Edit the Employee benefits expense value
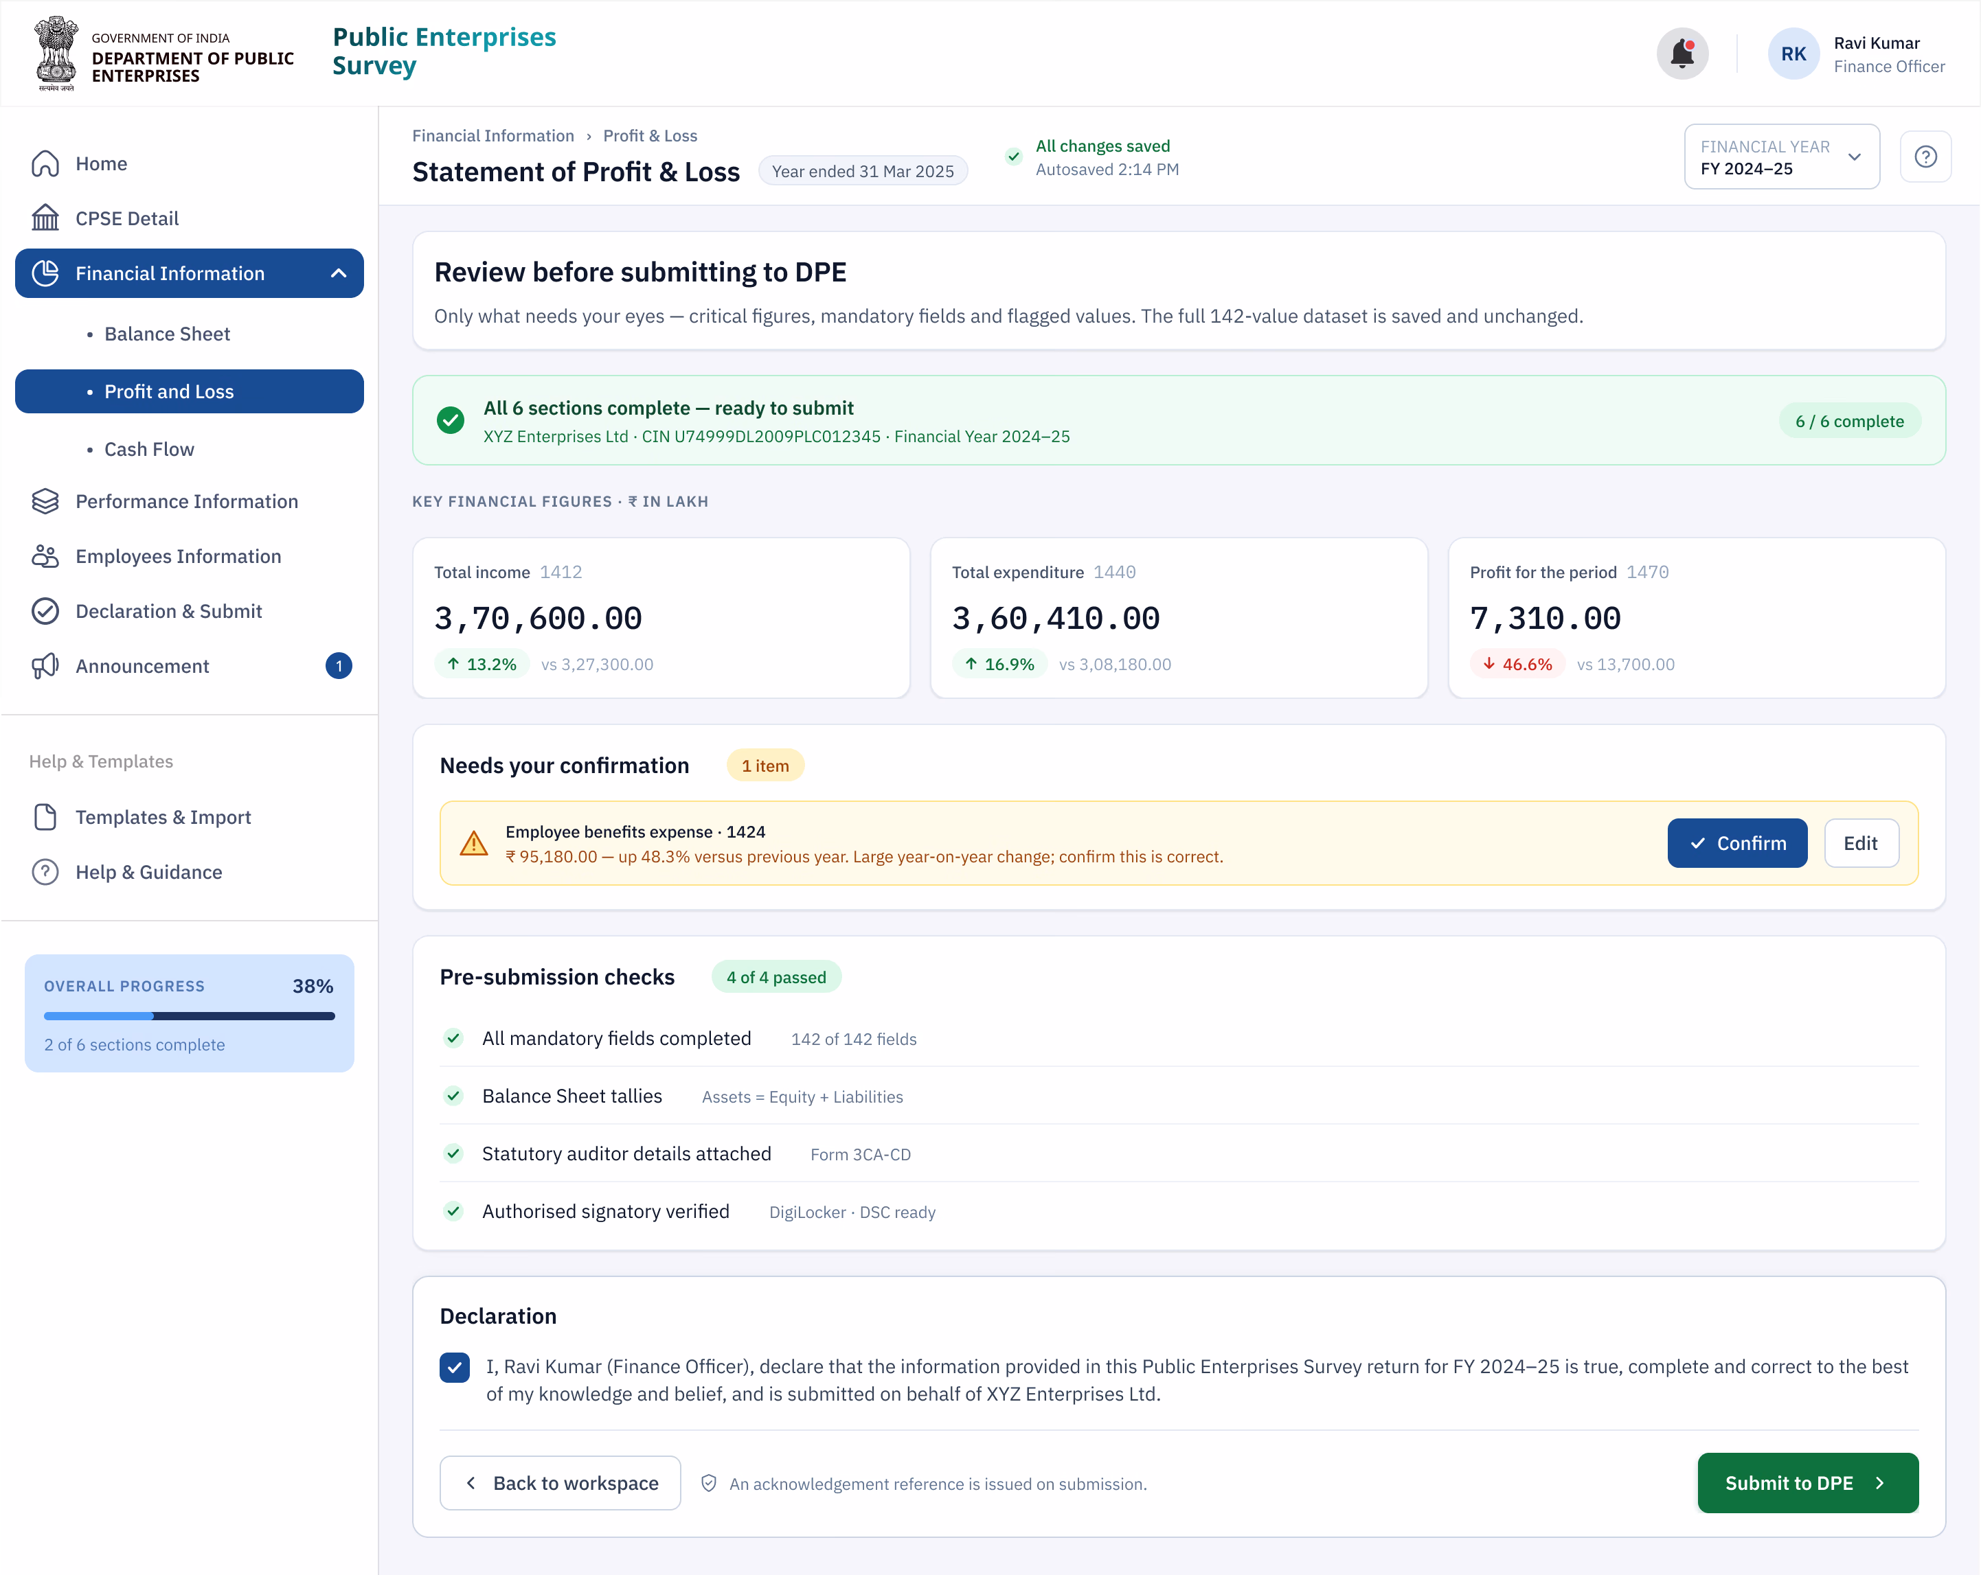Screen dimensions: 1981x1575 (x=1861, y=843)
